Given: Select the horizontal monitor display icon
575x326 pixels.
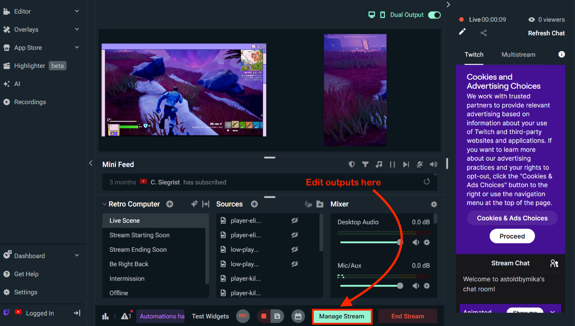Looking at the screenshot, I should tap(372, 15).
